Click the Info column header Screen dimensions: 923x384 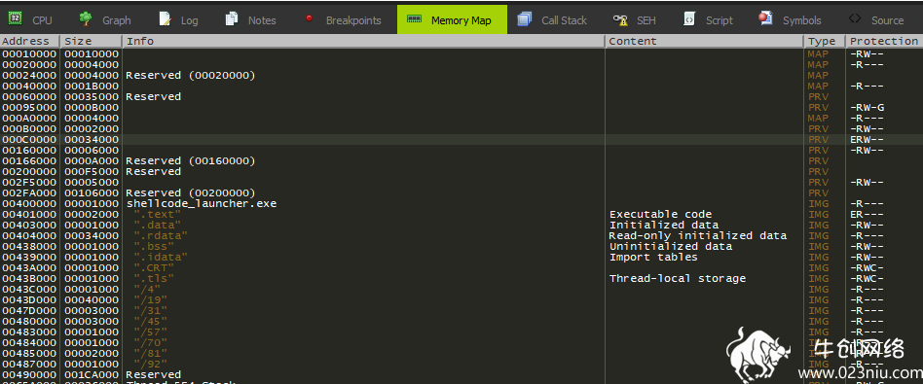point(363,41)
